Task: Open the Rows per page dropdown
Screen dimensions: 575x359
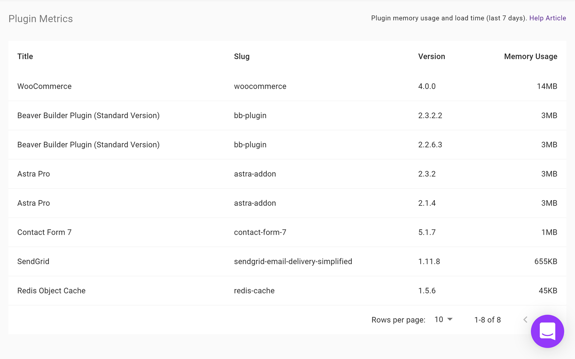Action: pos(443,319)
